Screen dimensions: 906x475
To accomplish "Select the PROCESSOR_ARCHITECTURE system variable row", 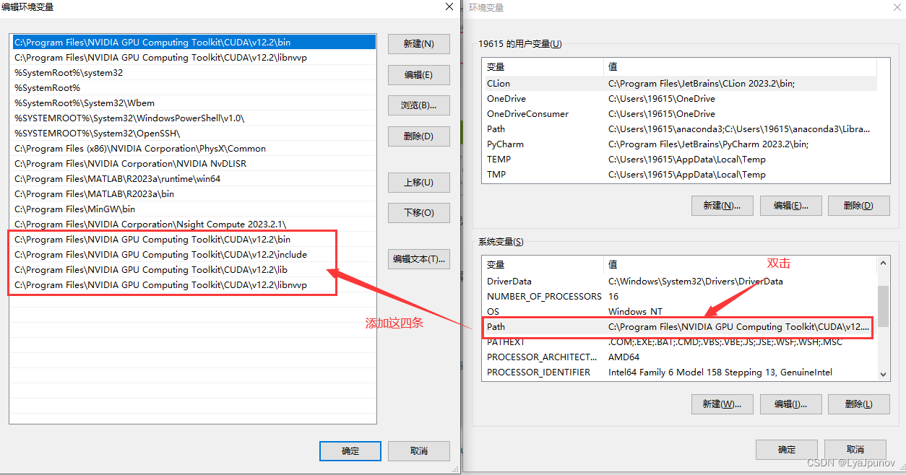I will [680, 357].
